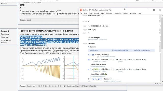Image resolution: width=163 pixels, height=91 pixels.
Task: Open the Automatic symbol link
Action: tap(94, 50)
